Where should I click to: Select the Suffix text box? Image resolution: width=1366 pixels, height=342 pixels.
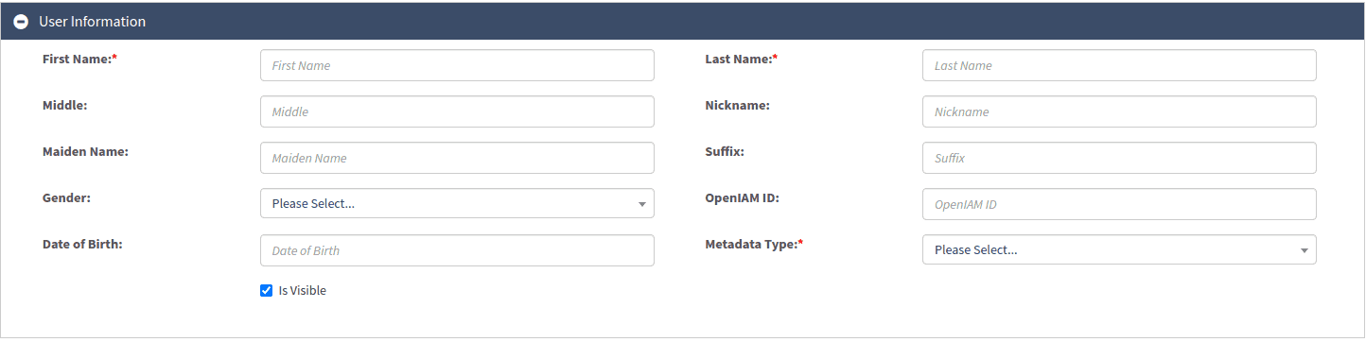pos(1119,158)
